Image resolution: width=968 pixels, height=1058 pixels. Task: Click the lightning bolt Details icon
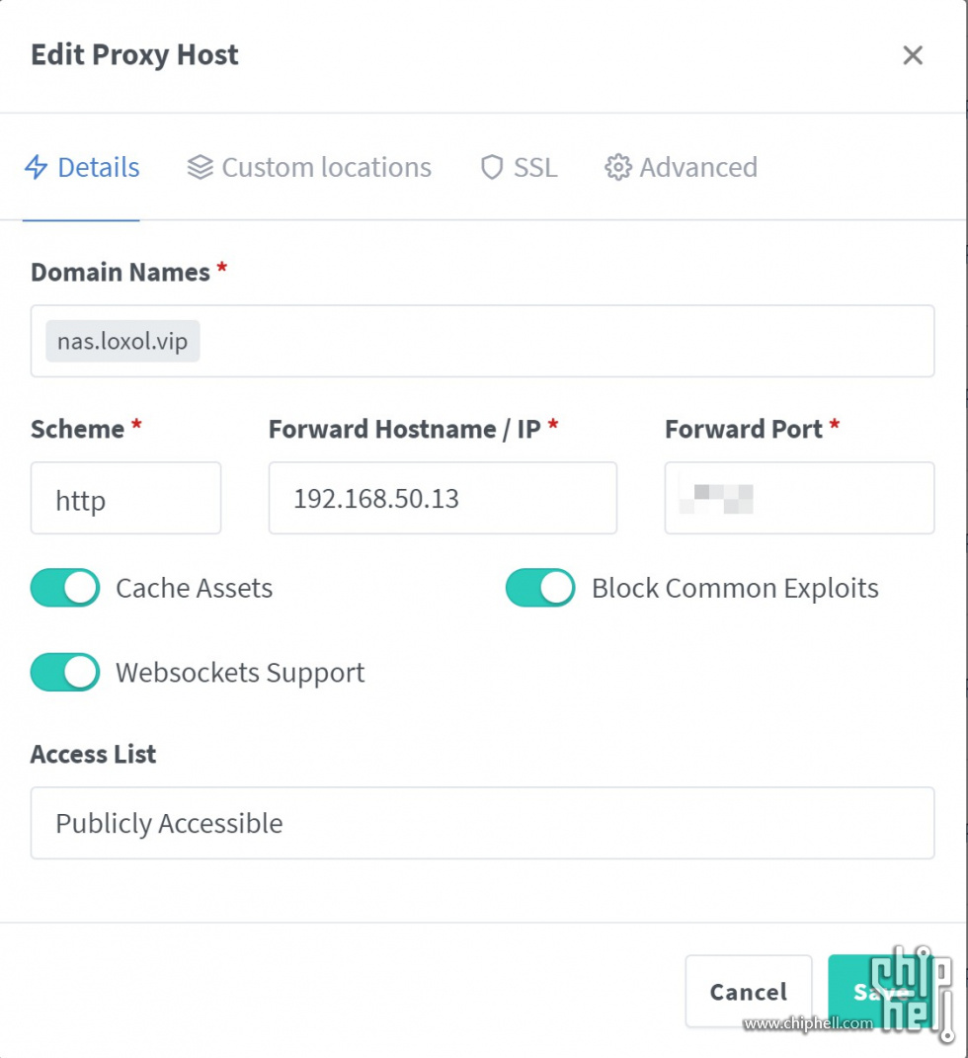coord(36,167)
